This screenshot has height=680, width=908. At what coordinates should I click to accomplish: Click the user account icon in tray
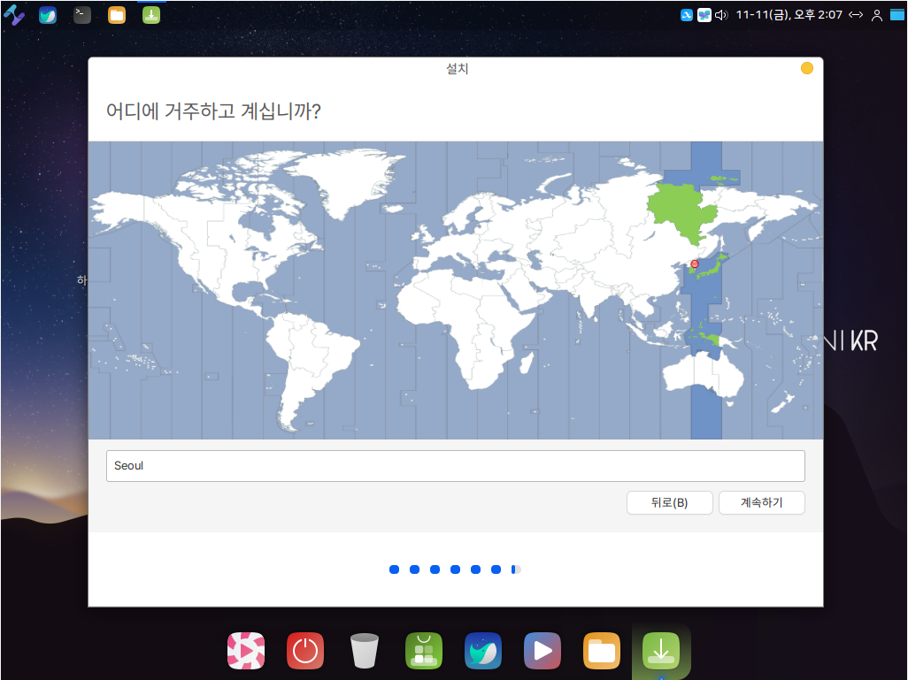click(877, 14)
